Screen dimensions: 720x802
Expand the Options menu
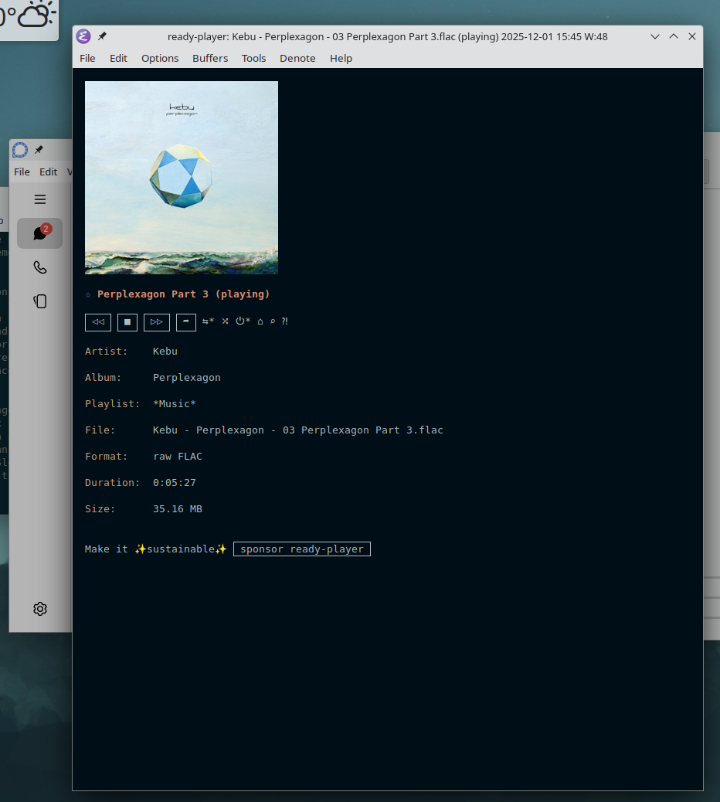point(160,58)
